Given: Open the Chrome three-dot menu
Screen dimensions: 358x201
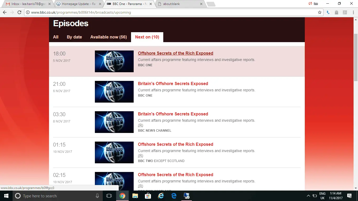Looking at the screenshot, I should point(353,12).
